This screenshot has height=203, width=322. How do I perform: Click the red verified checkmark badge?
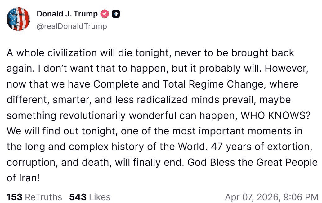click(x=105, y=14)
